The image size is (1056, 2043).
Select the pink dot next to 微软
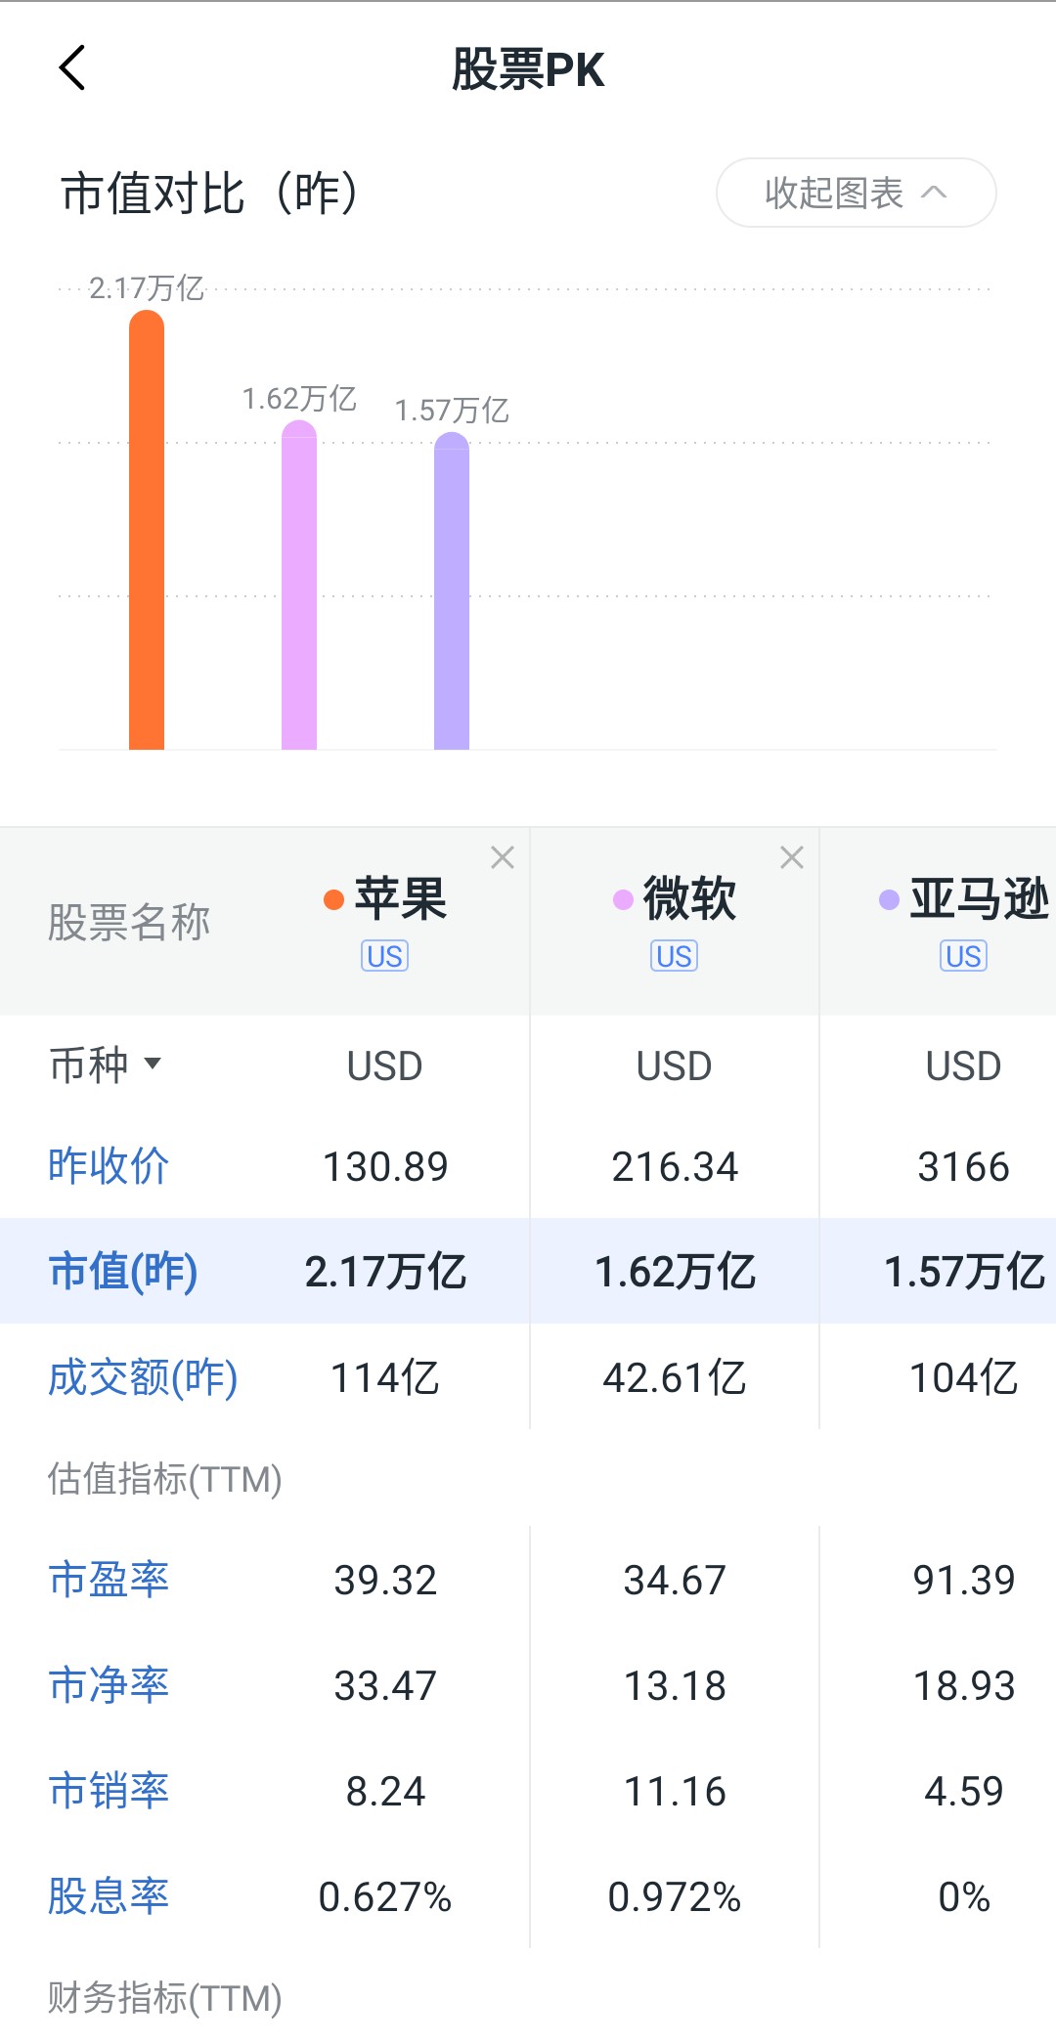coord(623,899)
